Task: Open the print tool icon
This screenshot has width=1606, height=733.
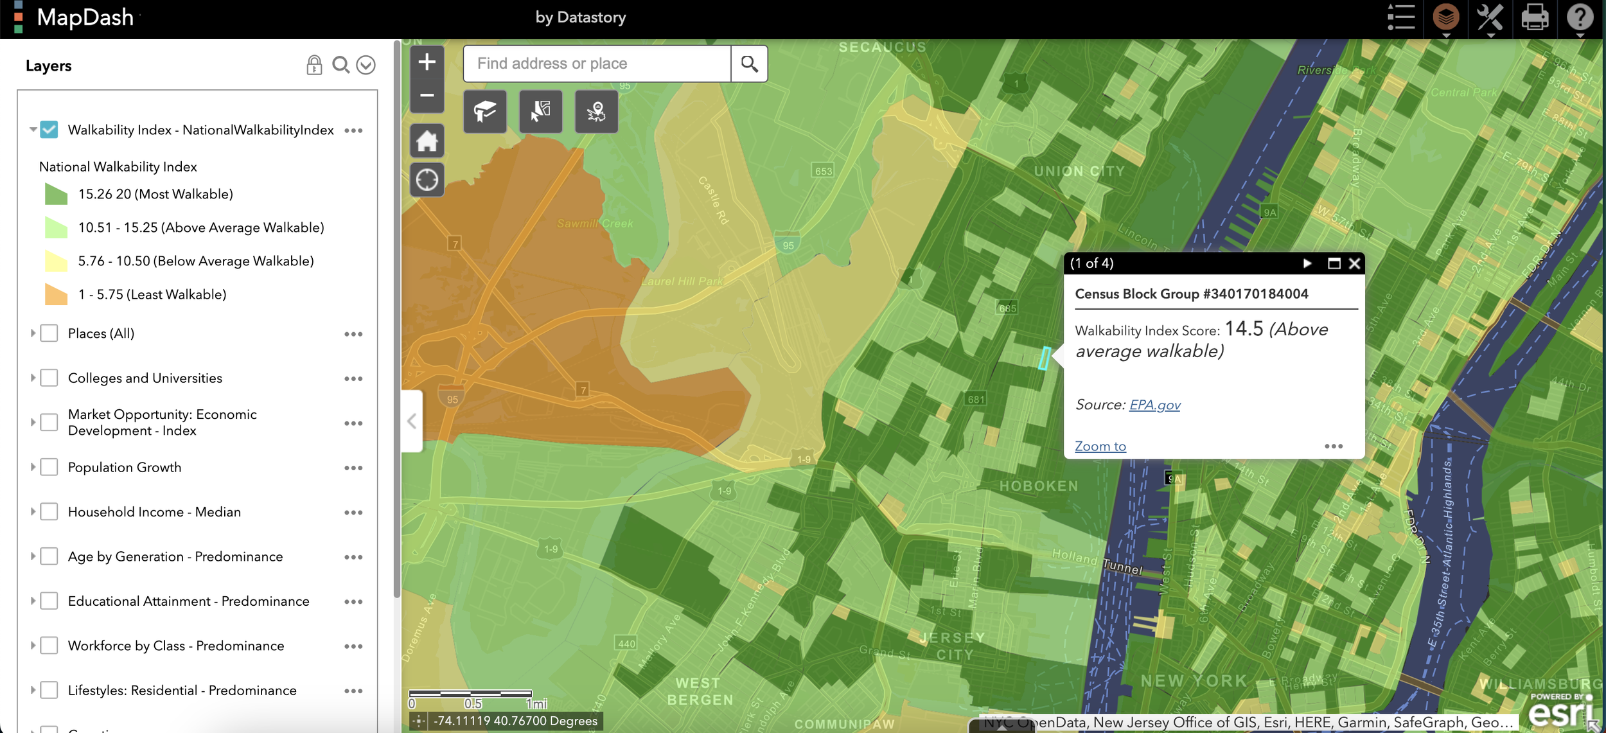Action: [1535, 17]
